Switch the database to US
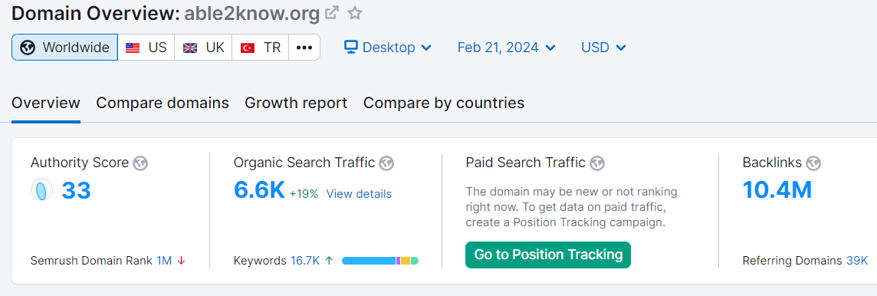The image size is (877, 296). click(x=146, y=48)
